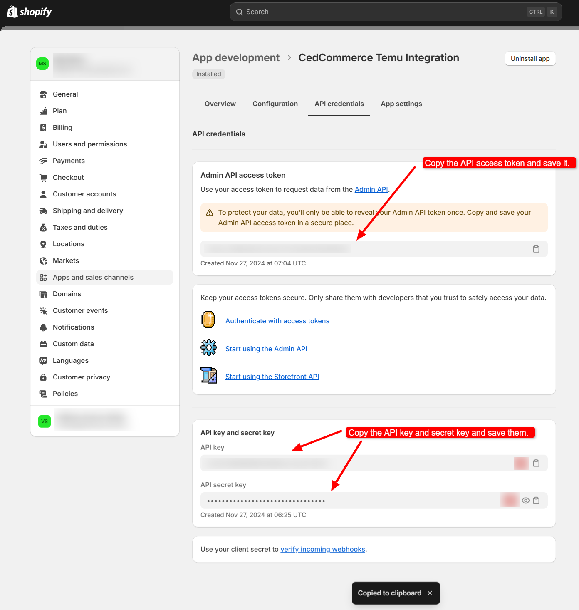Click the Admin API gear illustration
Viewport: 579px width, 610px height.
coord(209,347)
